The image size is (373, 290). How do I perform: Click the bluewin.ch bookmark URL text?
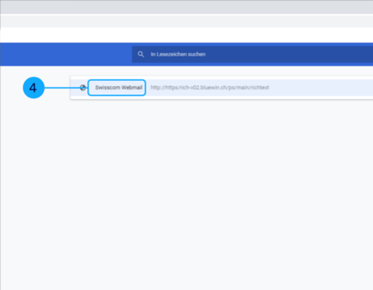point(209,88)
